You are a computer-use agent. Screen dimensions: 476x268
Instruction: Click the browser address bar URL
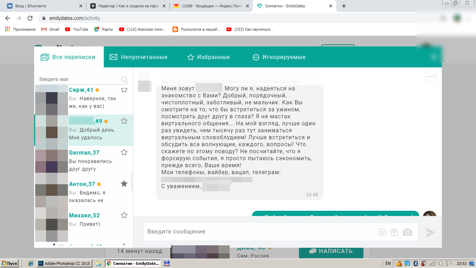75,18
